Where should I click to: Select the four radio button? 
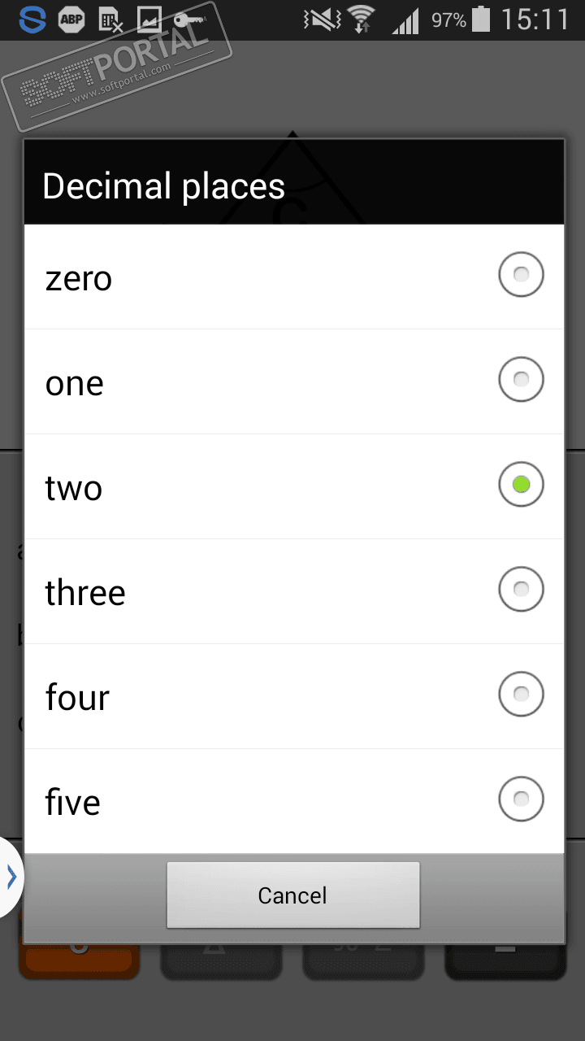point(521,695)
